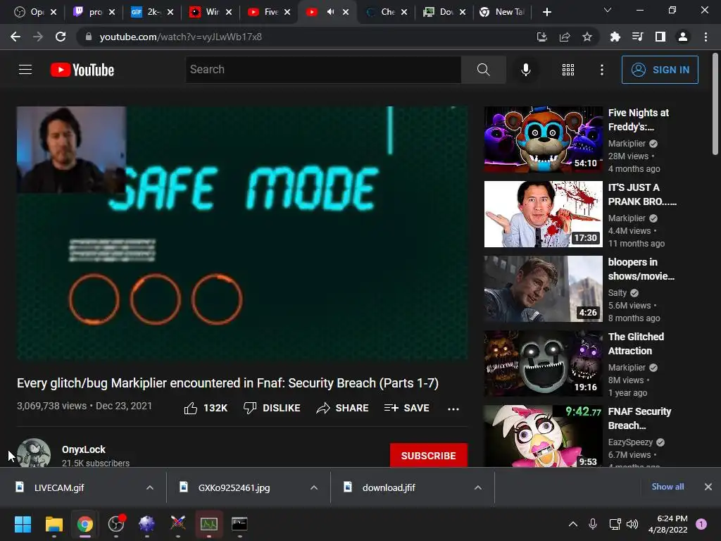Switch to the 'New Tab' tab

pyautogui.click(x=503, y=12)
